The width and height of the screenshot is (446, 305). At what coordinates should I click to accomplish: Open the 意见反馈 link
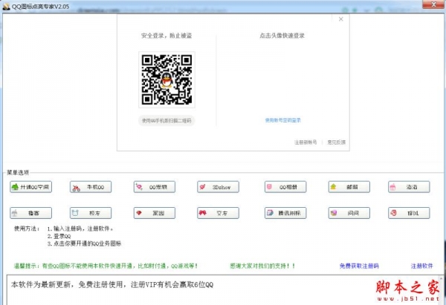pyautogui.click(x=336, y=142)
